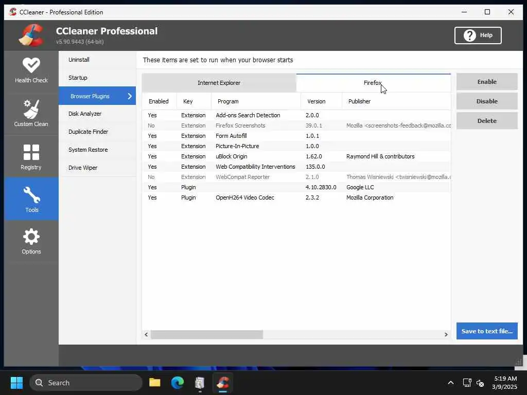Screen dimensions: 527x395
Task: Open the Health Check section
Action: [x=31, y=70]
